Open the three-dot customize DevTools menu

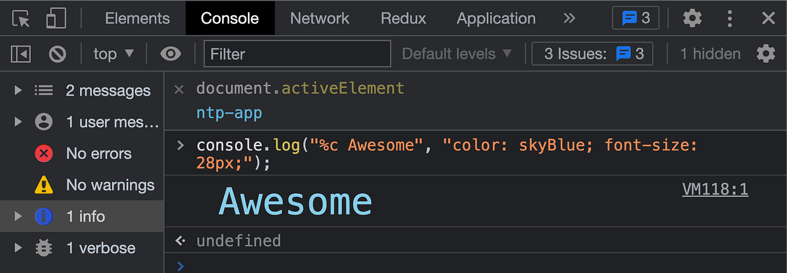point(730,19)
